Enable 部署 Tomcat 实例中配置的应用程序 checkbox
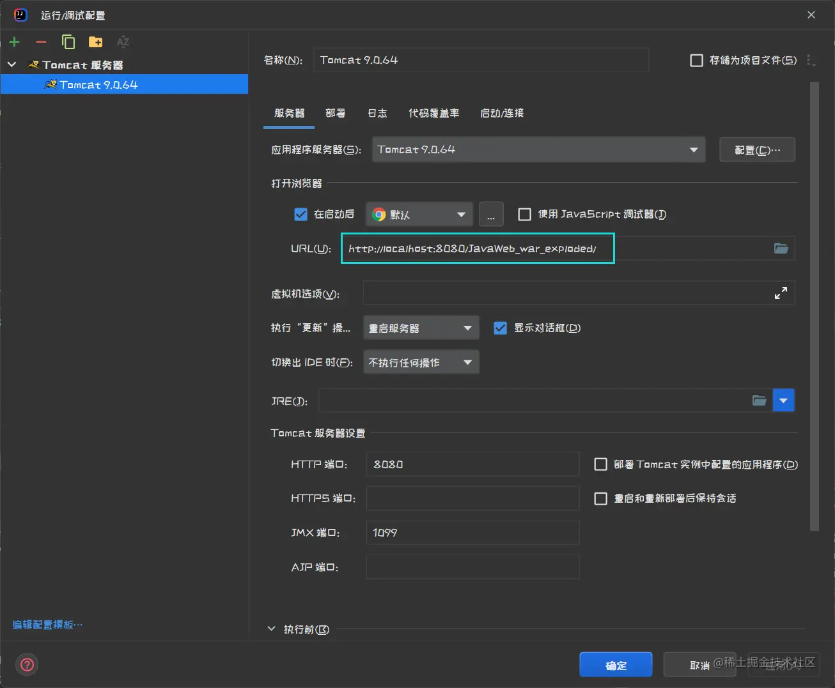835x688 pixels. pos(600,464)
